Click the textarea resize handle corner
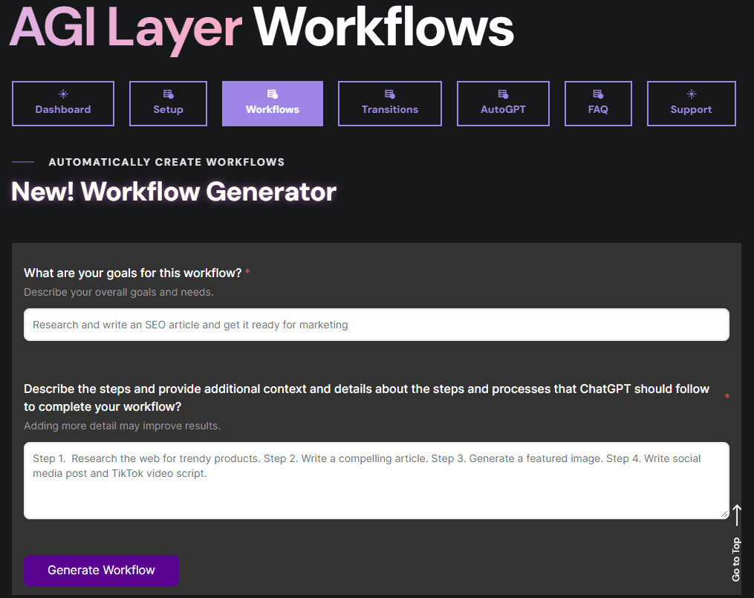This screenshot has height=598, width=754. point(724,514)
